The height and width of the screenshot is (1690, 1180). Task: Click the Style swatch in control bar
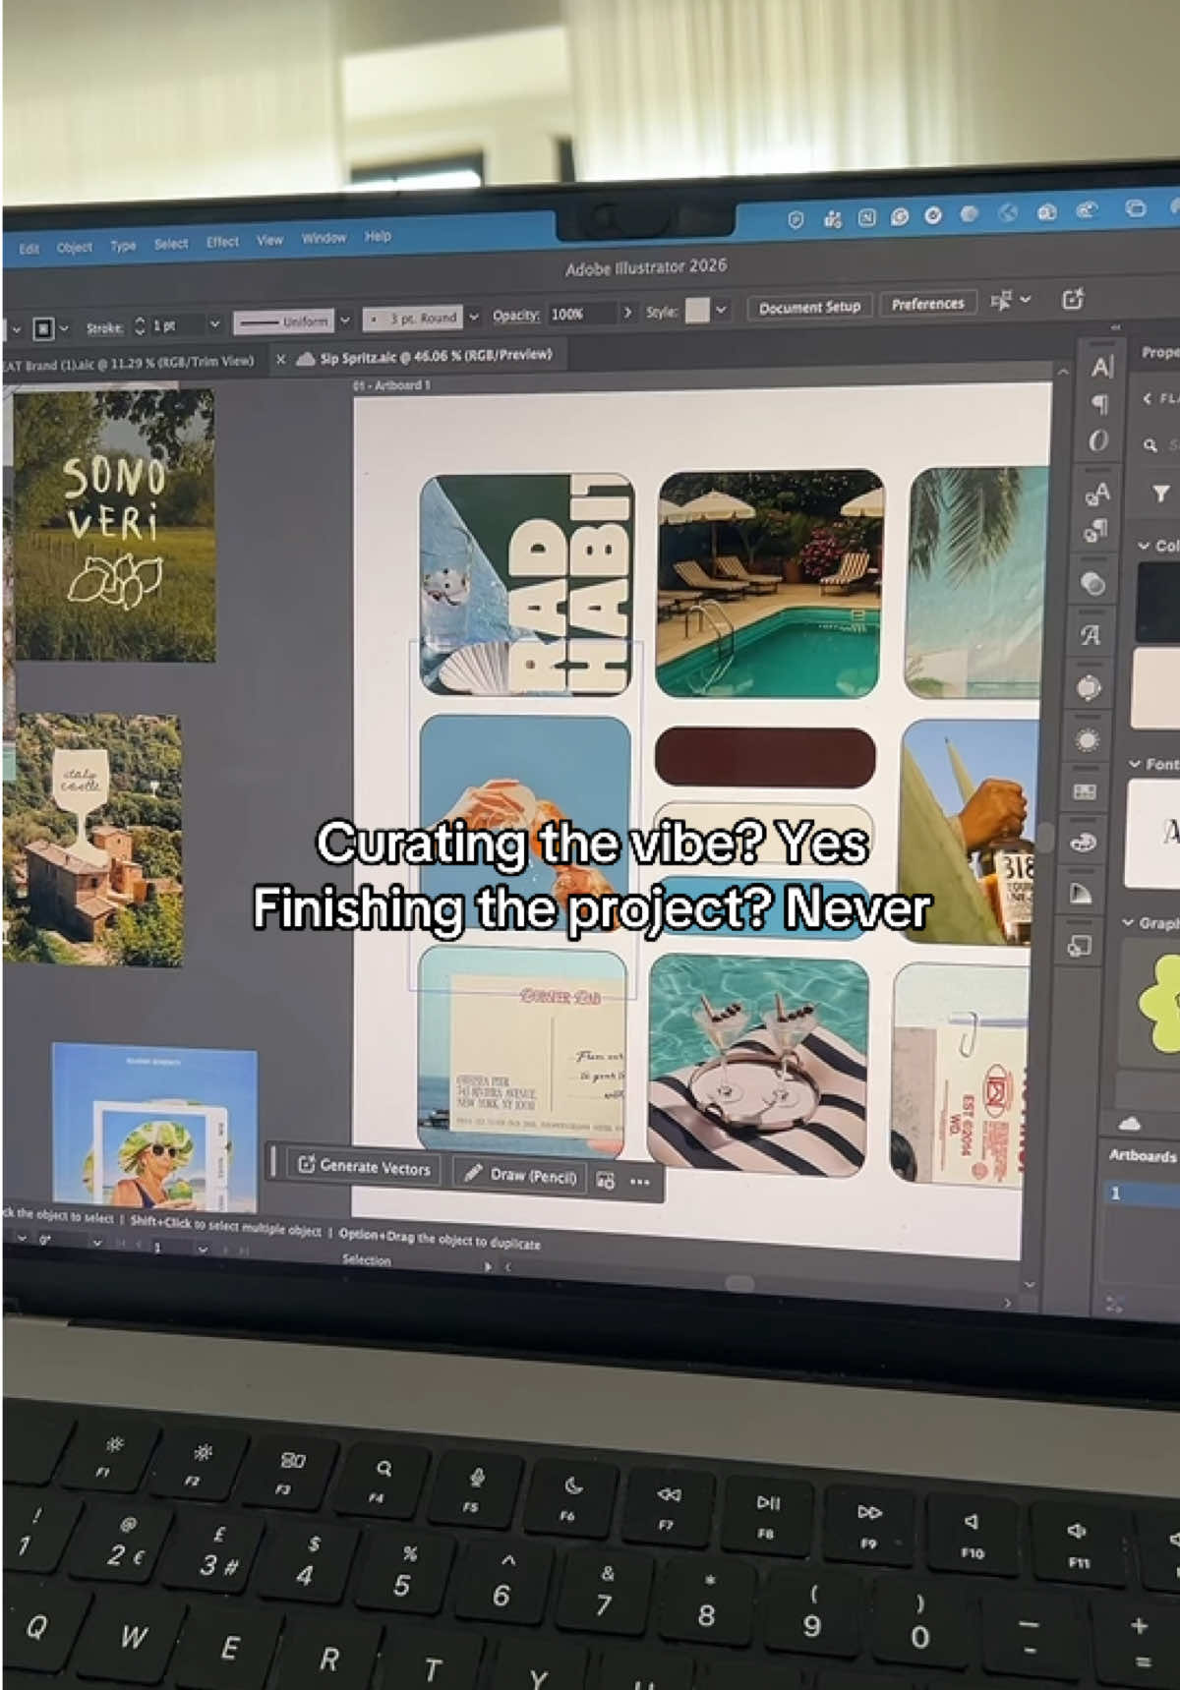(x=696, y=311)
